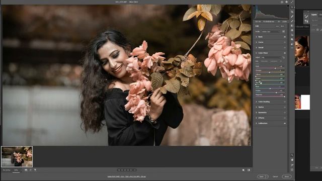
Task: Click the B&W button in Edit header
Action: tap(282, 26)
